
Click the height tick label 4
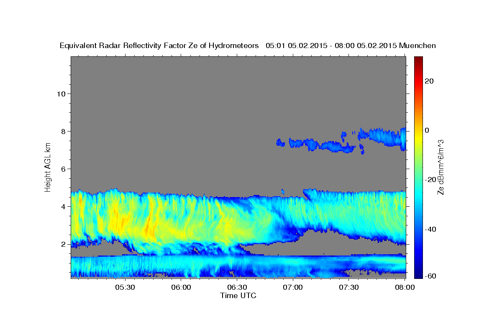(63, 206)
